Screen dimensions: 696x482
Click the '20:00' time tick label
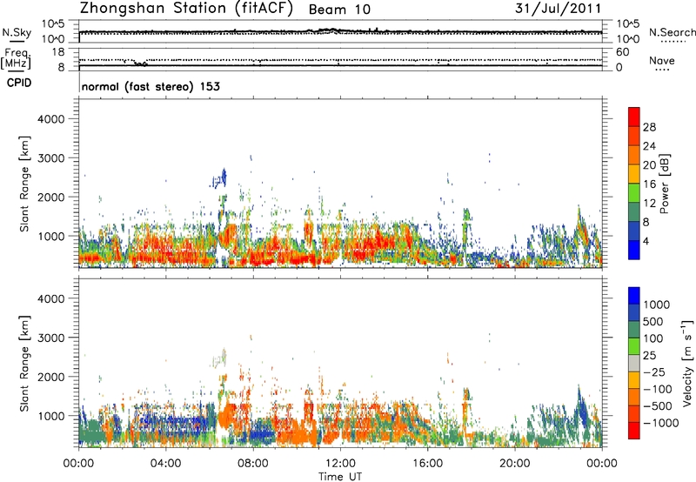(515, 464)
